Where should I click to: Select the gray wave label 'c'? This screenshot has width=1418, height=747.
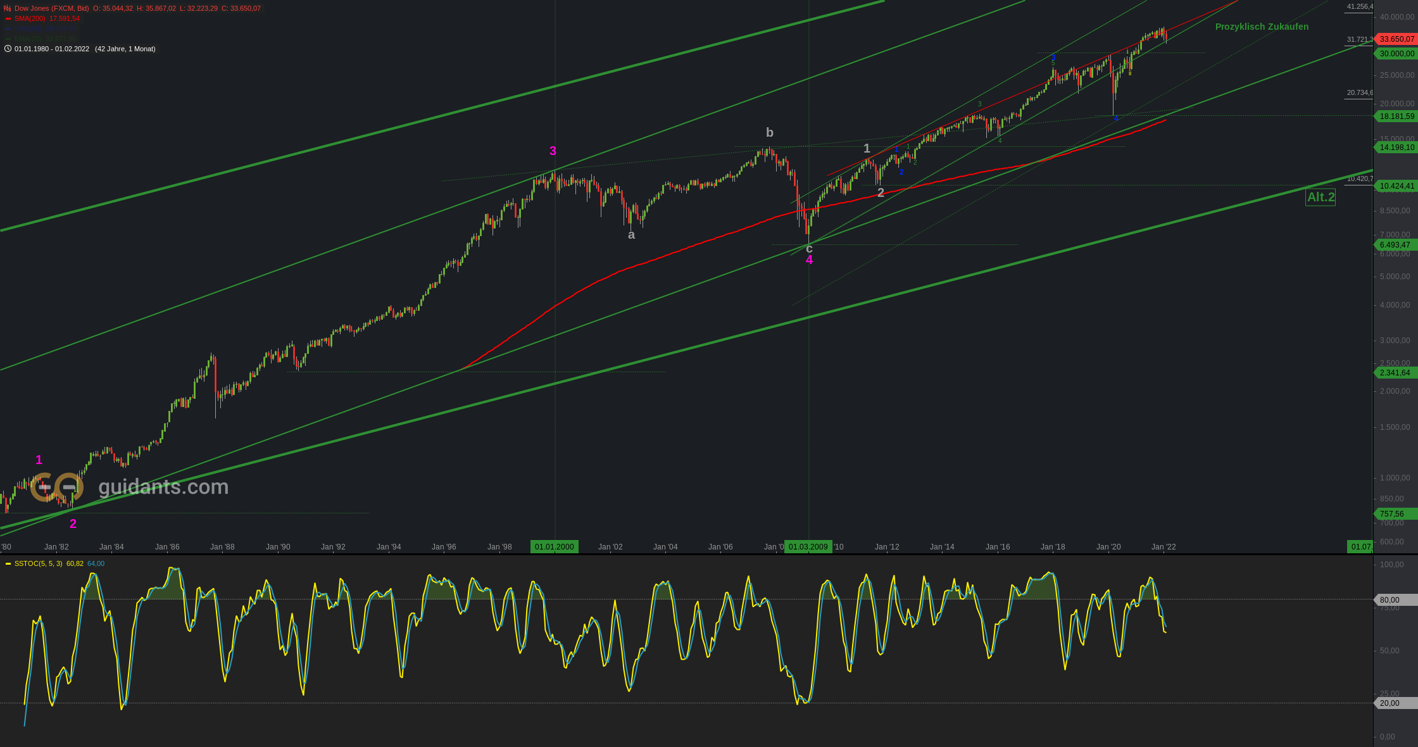809,249
